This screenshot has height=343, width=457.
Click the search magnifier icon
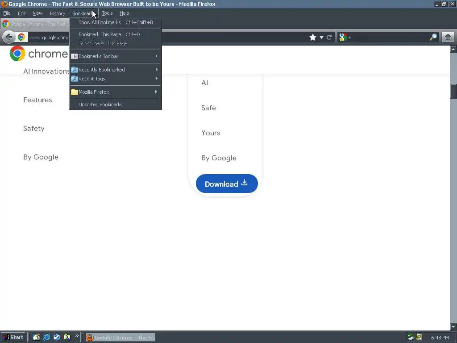click(433, 38)
